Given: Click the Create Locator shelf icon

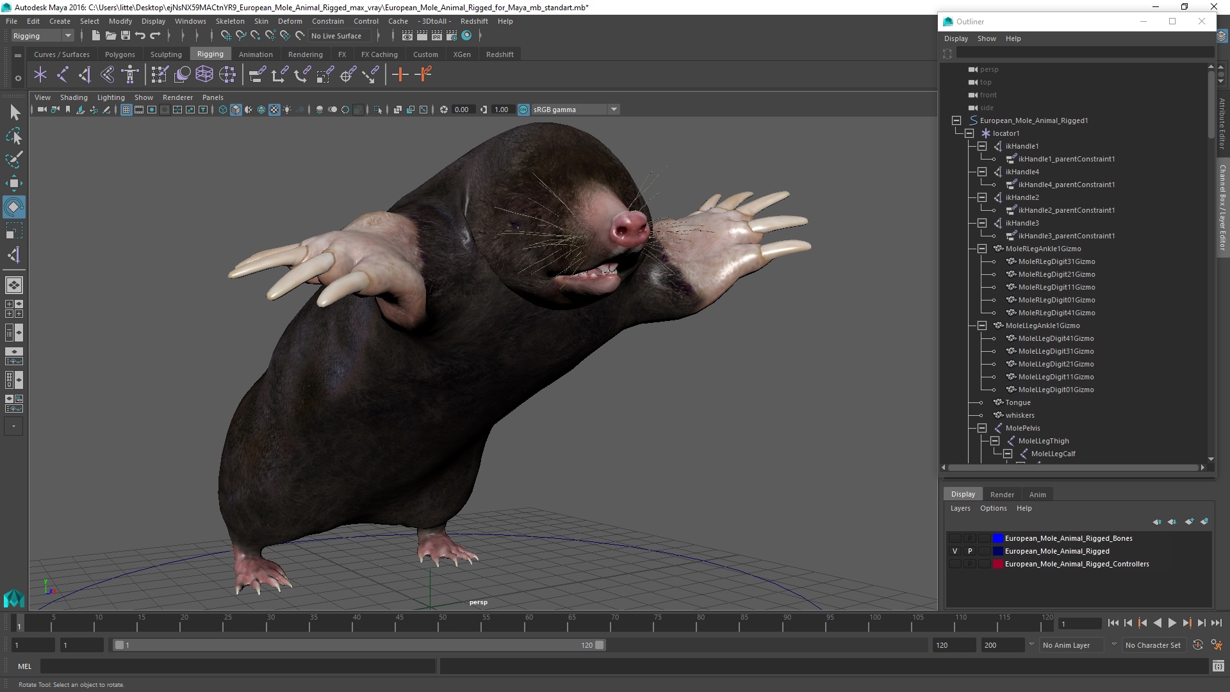Looking at the screenshot, I should (x=40, y=75).
